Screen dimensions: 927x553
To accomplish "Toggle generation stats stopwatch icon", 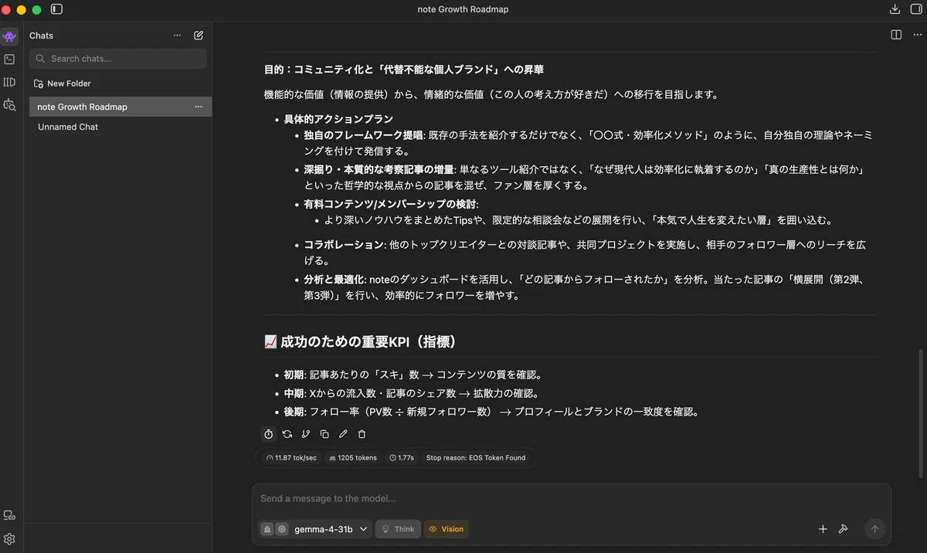I will [x=269, y=434].
